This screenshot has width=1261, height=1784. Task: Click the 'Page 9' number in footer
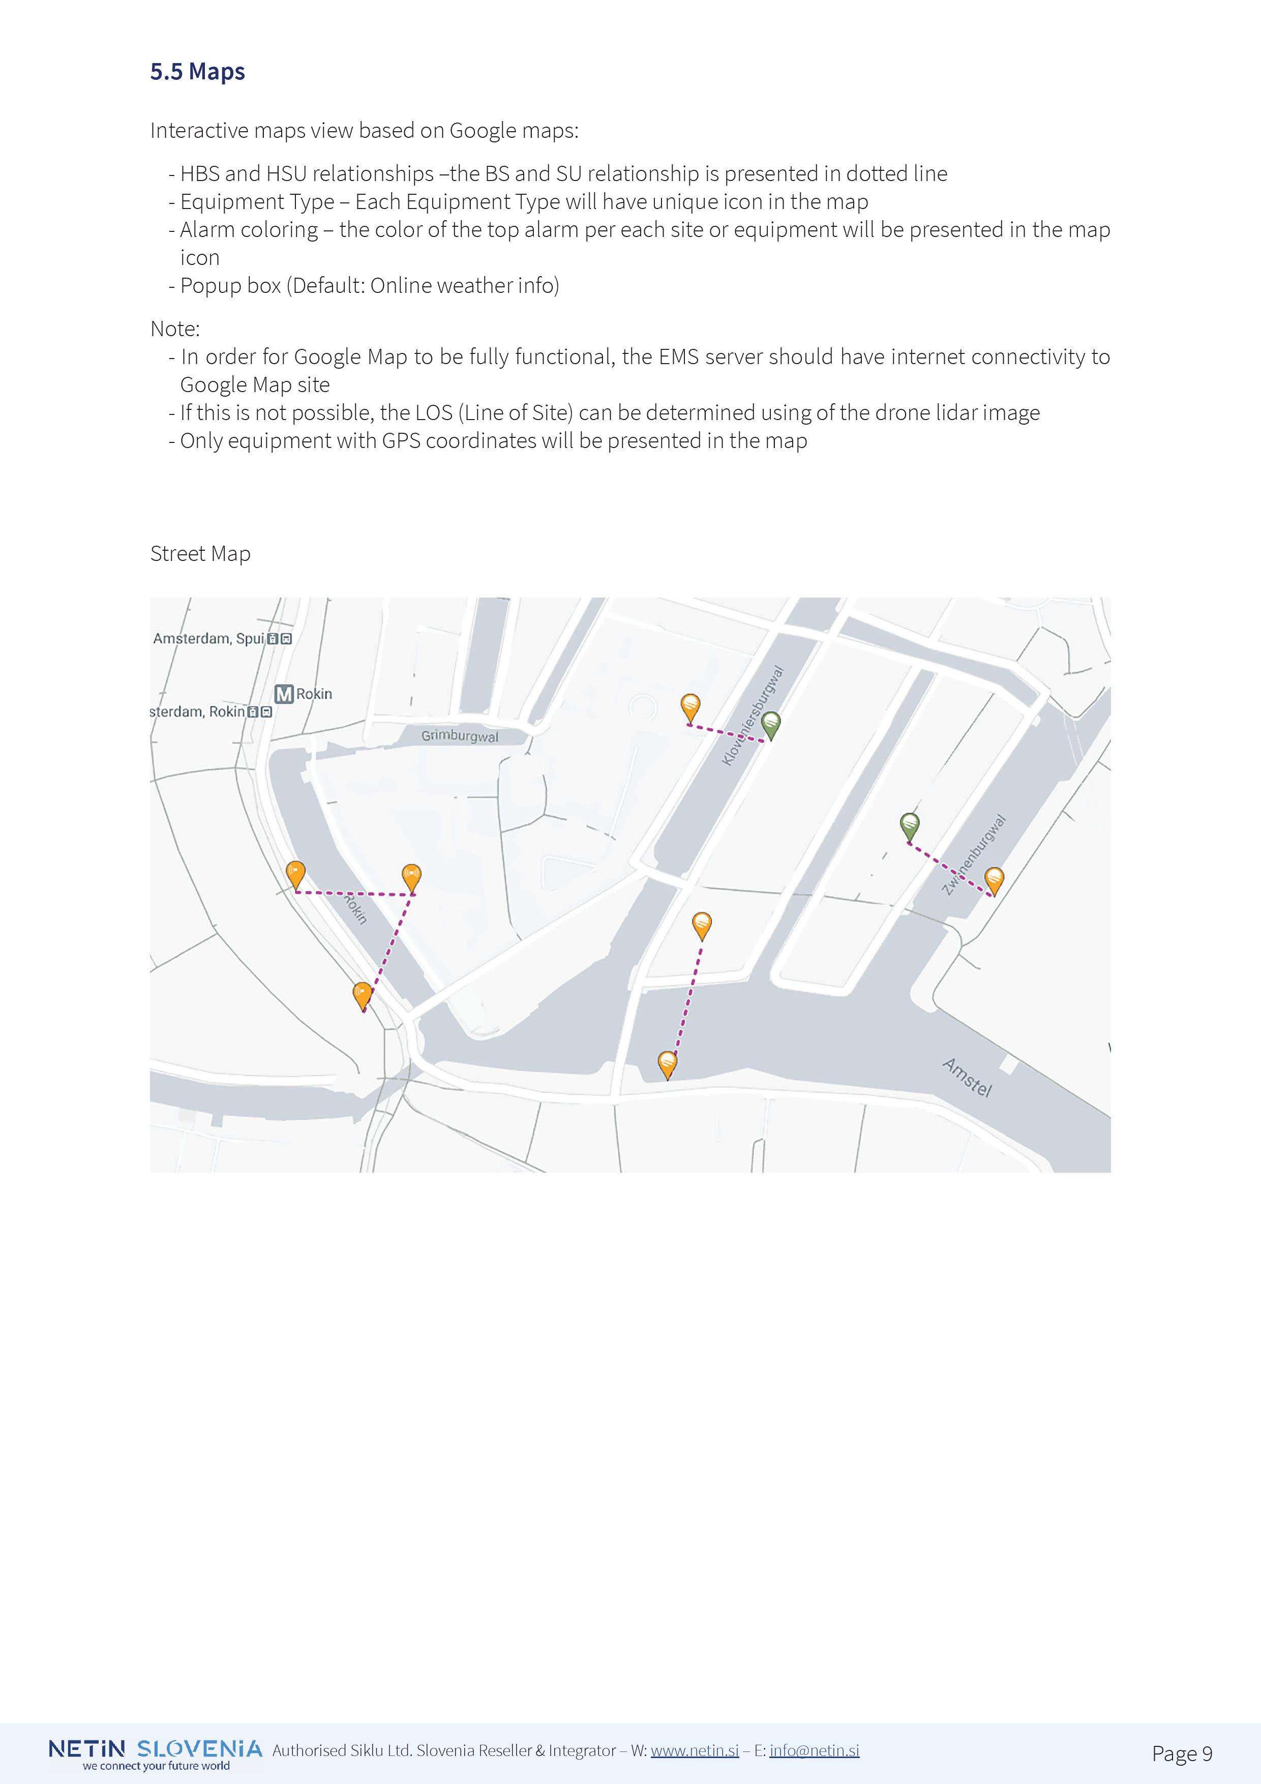click(1181, 1753)
